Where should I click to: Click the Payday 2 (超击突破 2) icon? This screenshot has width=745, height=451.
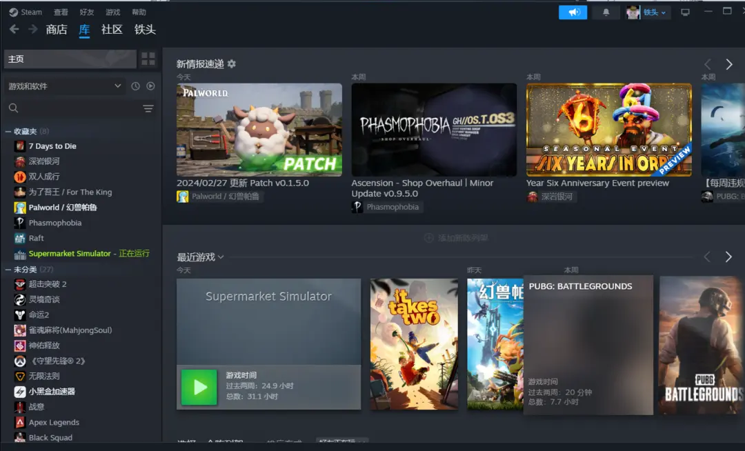pyautogui.click(x=20, y=284)
